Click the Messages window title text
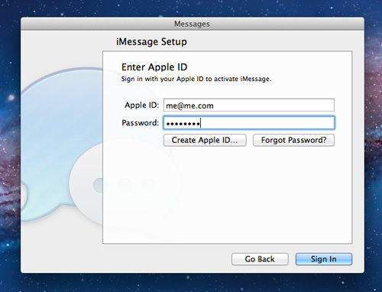 [x=192, y=24]
